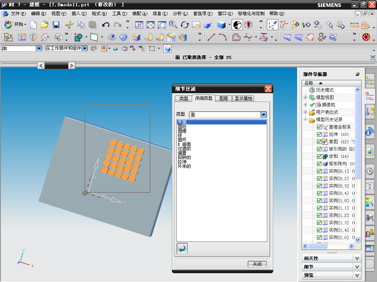Activate the Rotate view tool
Viewport: 377px width, 282px height.
tap(185, 25)
